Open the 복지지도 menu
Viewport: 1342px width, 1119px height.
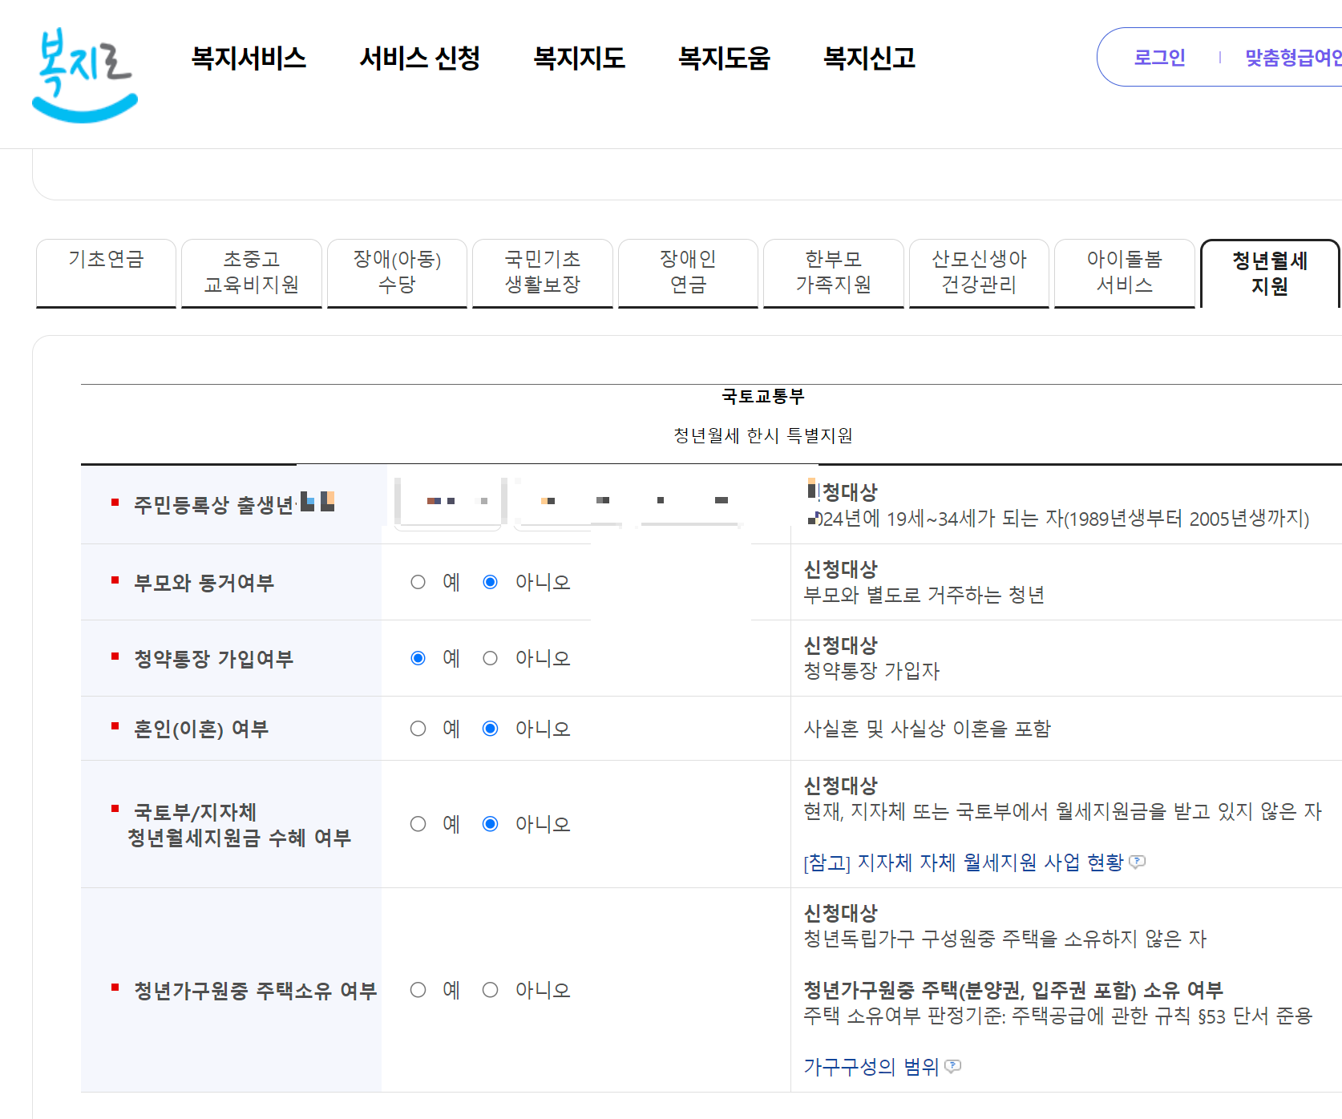tap(579, 58)
